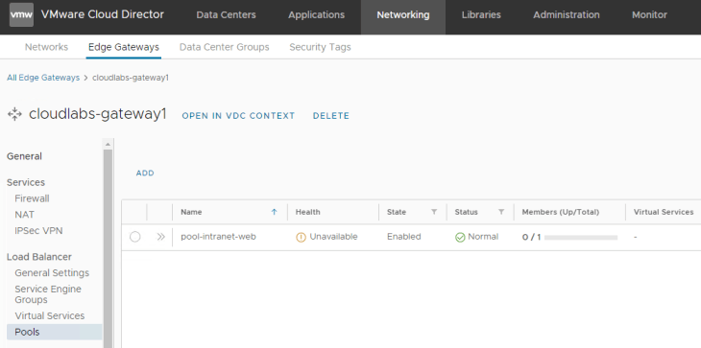Switch to the Data Center Groups tab
The image size is (701, 348).
click(224, 47)
